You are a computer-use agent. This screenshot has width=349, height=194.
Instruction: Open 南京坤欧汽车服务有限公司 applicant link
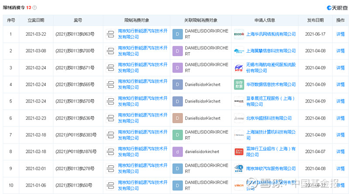[271, 168]
